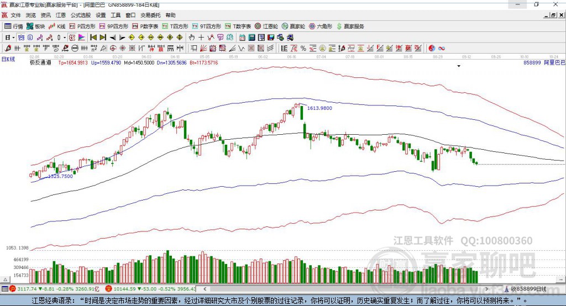
Task: Open the 文件 menu
Action: click(x=15, y=15)
